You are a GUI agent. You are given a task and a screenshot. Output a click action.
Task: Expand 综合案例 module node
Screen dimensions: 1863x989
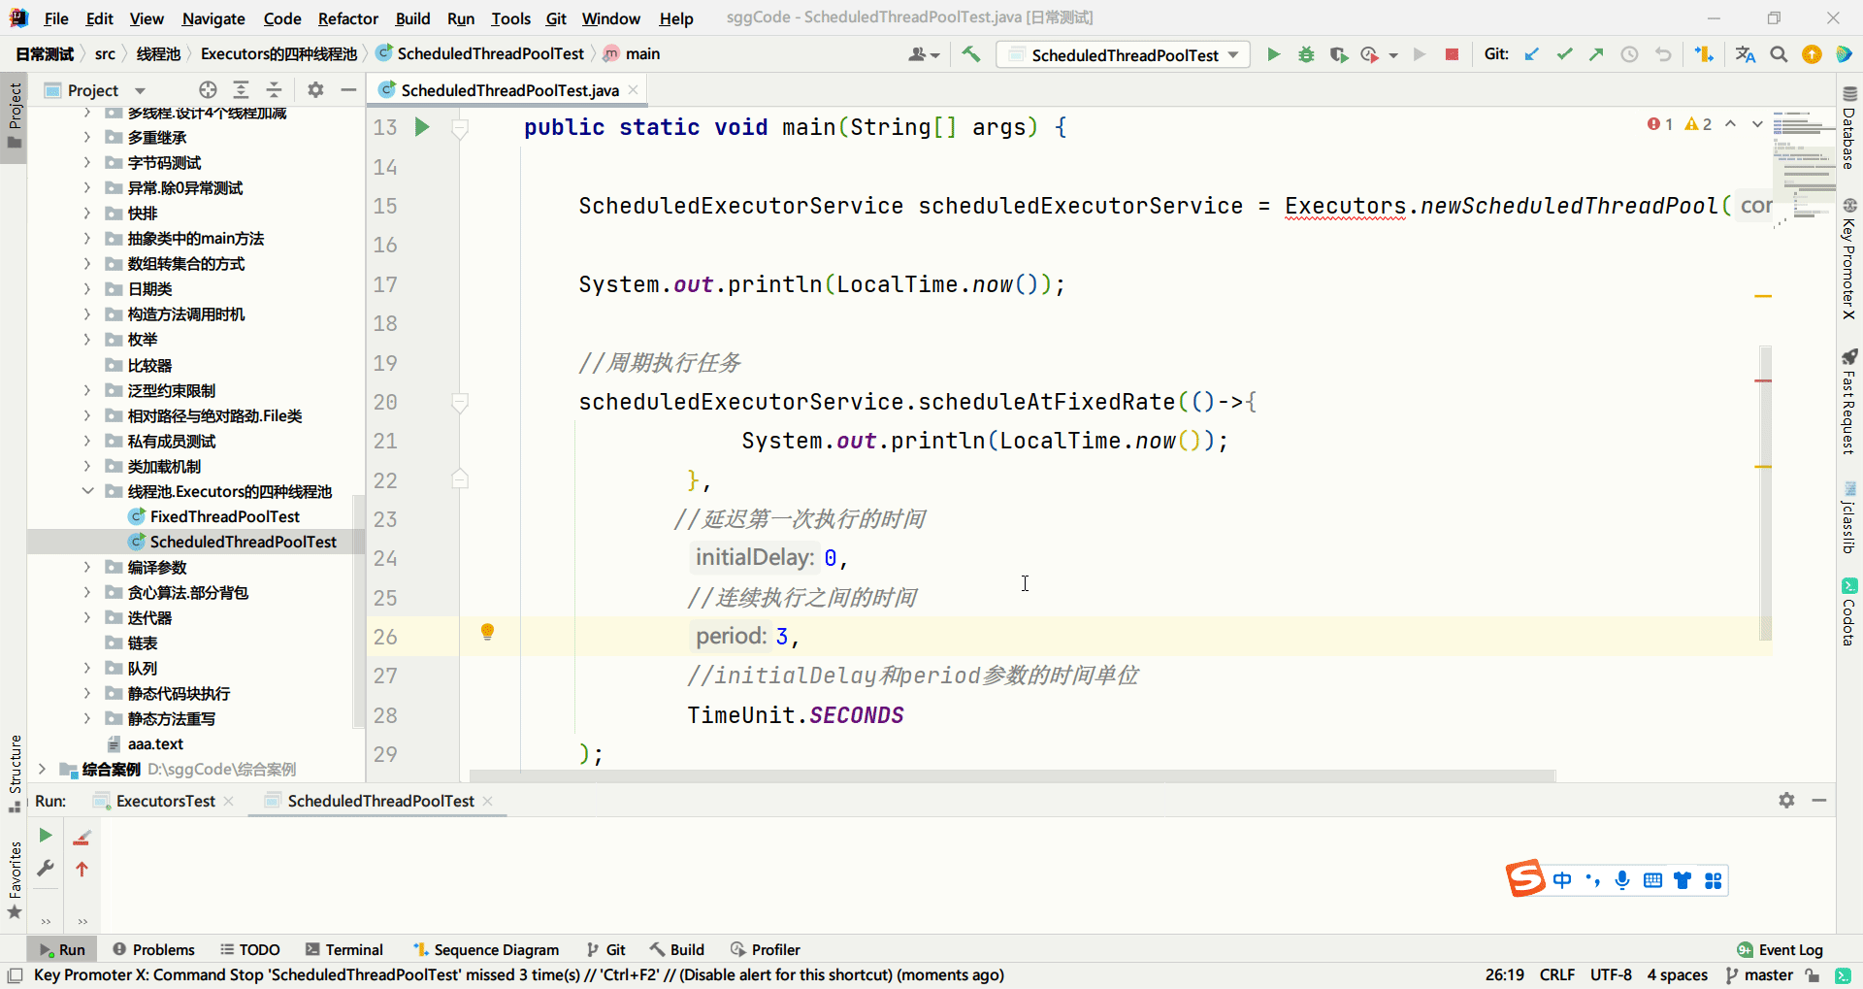pyautogui.click(x=42, y=769)
